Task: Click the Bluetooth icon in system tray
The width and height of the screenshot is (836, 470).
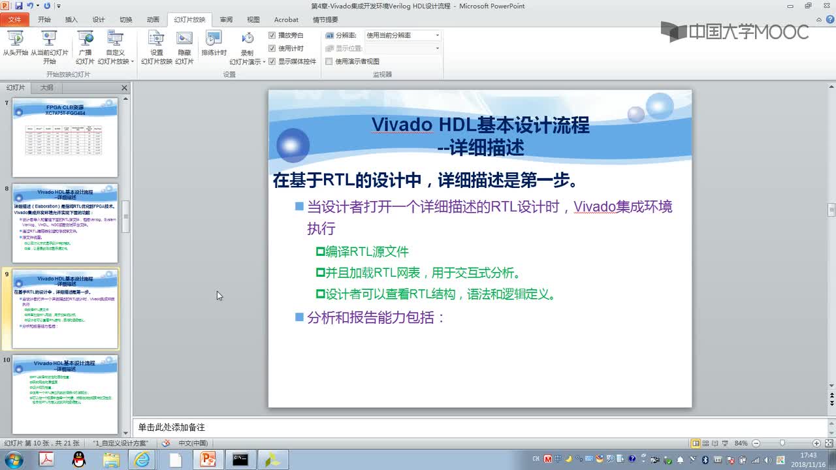Action: pyautogui.click(x=705, y=460)
